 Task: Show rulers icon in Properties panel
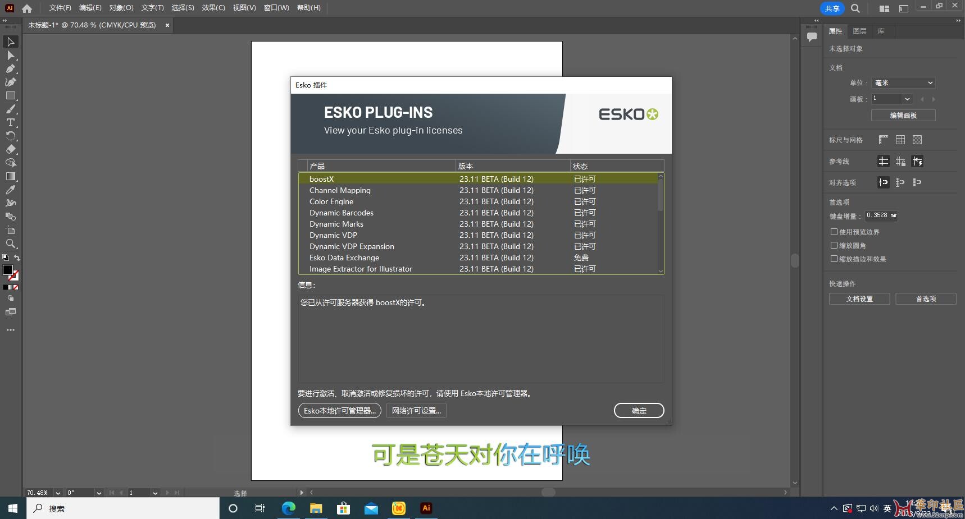pyautogui.click(x=884, y=140)
